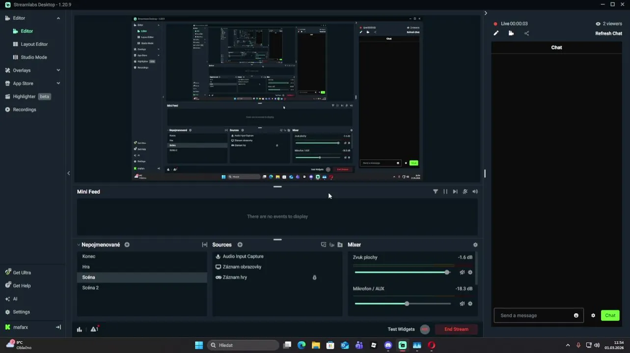Switch to Studio Mode

click(x=32, y=57)
